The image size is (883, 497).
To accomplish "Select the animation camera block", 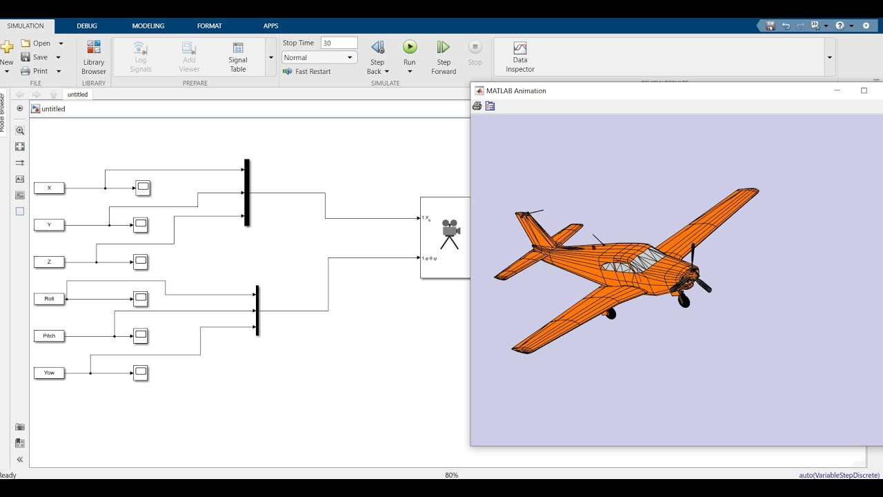I will (446, 237).
